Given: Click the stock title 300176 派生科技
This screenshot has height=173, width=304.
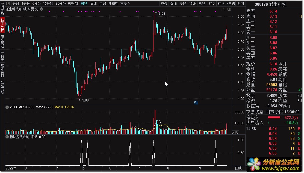Looking at the screenshot, I should 270,4.
